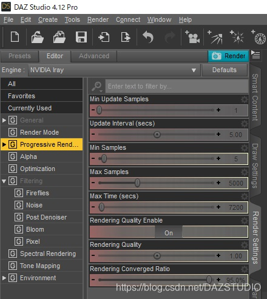Screen dimensions: 267x299
Task: Open gear options for Rendering Quality Enable
Action: tap(245, 221)
